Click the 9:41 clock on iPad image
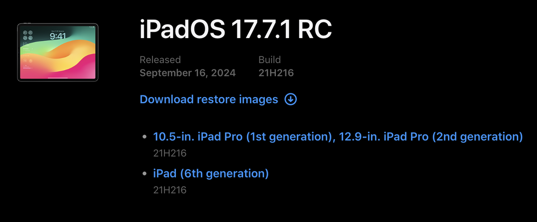Screen dimensions: 537x222 58,35
